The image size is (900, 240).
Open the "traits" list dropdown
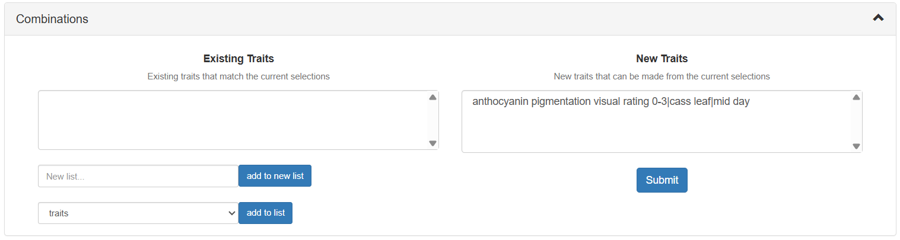click(138, 213)
